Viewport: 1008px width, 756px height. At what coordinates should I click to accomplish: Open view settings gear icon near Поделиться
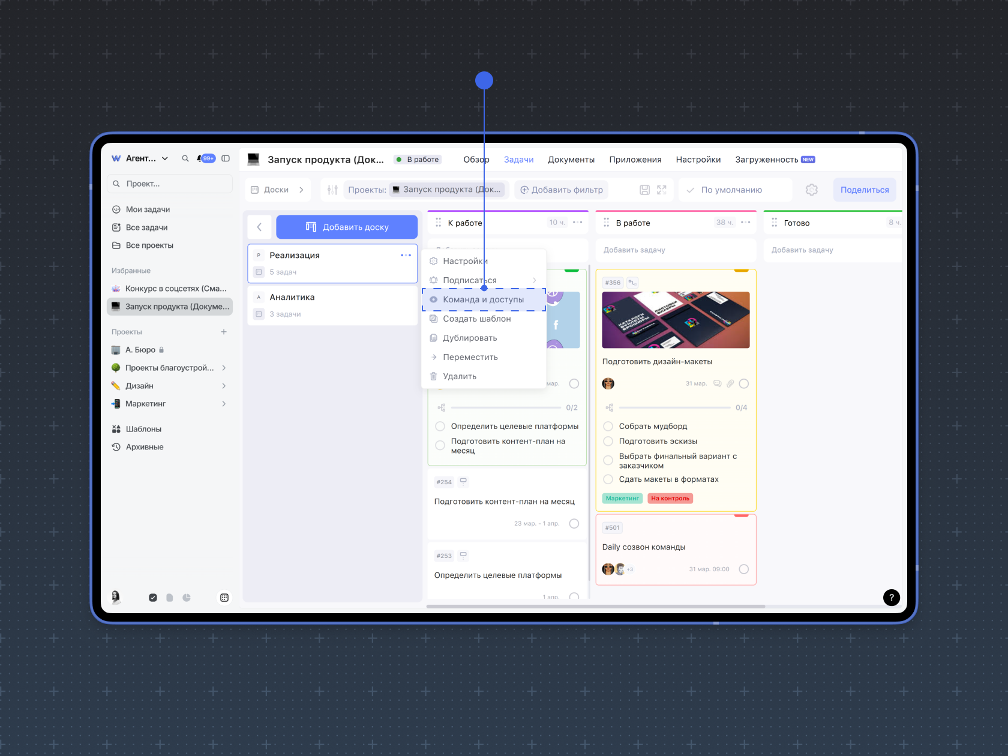pyautogui.click(x=811, y=190)
